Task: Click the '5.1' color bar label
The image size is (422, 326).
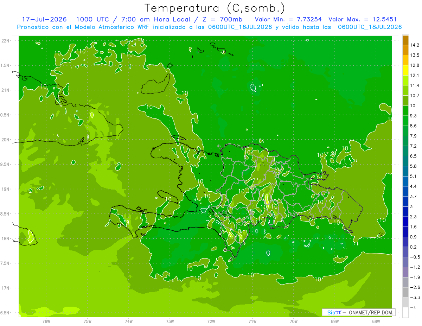Action: [x=414, y=176]
